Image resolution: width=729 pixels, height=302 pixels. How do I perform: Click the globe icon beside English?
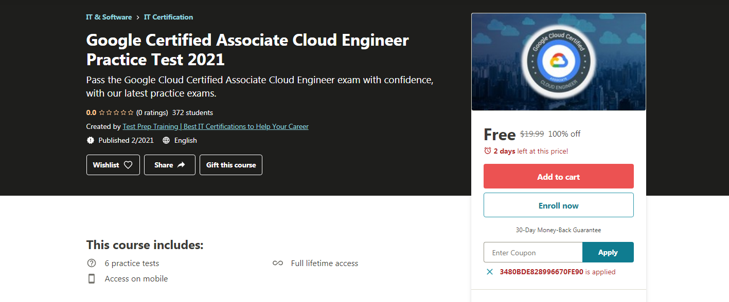166,140
